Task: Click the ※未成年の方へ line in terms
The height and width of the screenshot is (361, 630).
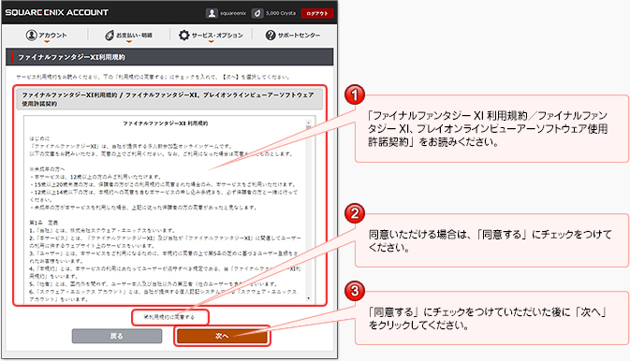Action: pos(47,169)
